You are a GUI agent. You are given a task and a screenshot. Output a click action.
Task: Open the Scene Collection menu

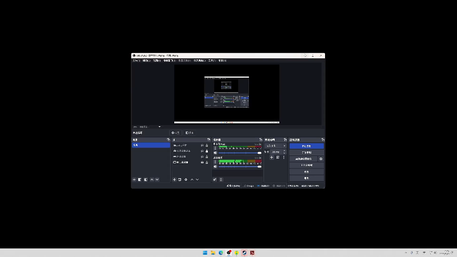pos(199,61)
